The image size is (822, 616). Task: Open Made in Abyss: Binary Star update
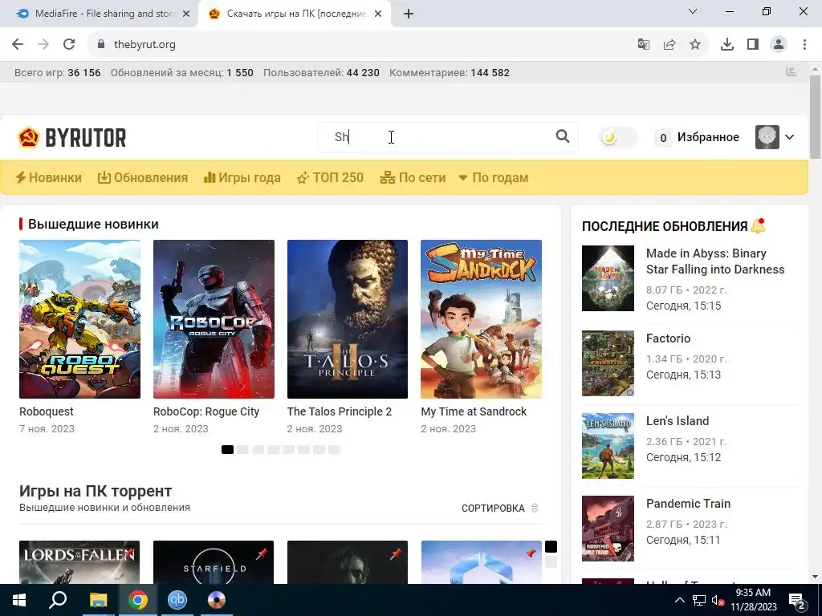715,261
